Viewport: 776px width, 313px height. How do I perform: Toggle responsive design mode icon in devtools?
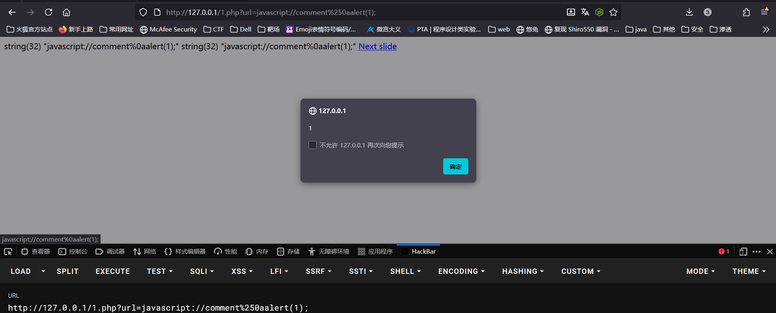pyautogui.click(x=743, y=252)
